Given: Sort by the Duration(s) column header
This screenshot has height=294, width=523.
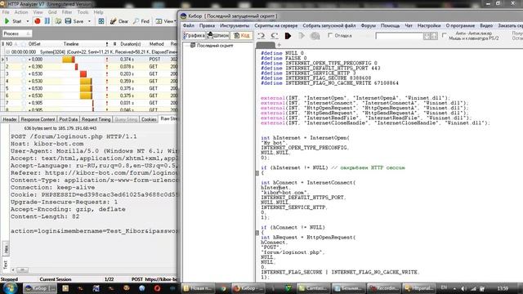Looking at the screenshot, I should pos(131,44).
